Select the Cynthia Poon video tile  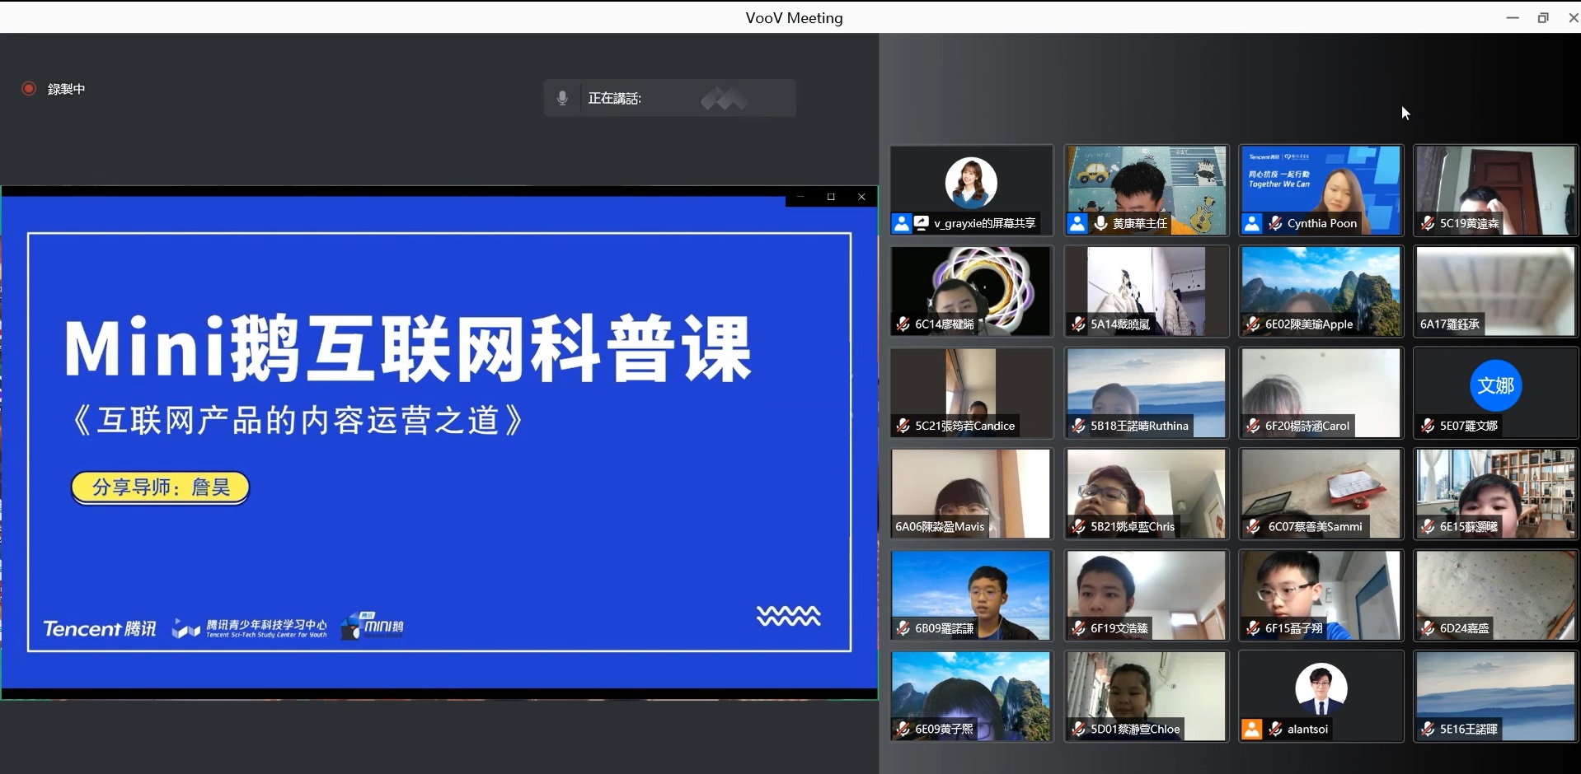1321,190
